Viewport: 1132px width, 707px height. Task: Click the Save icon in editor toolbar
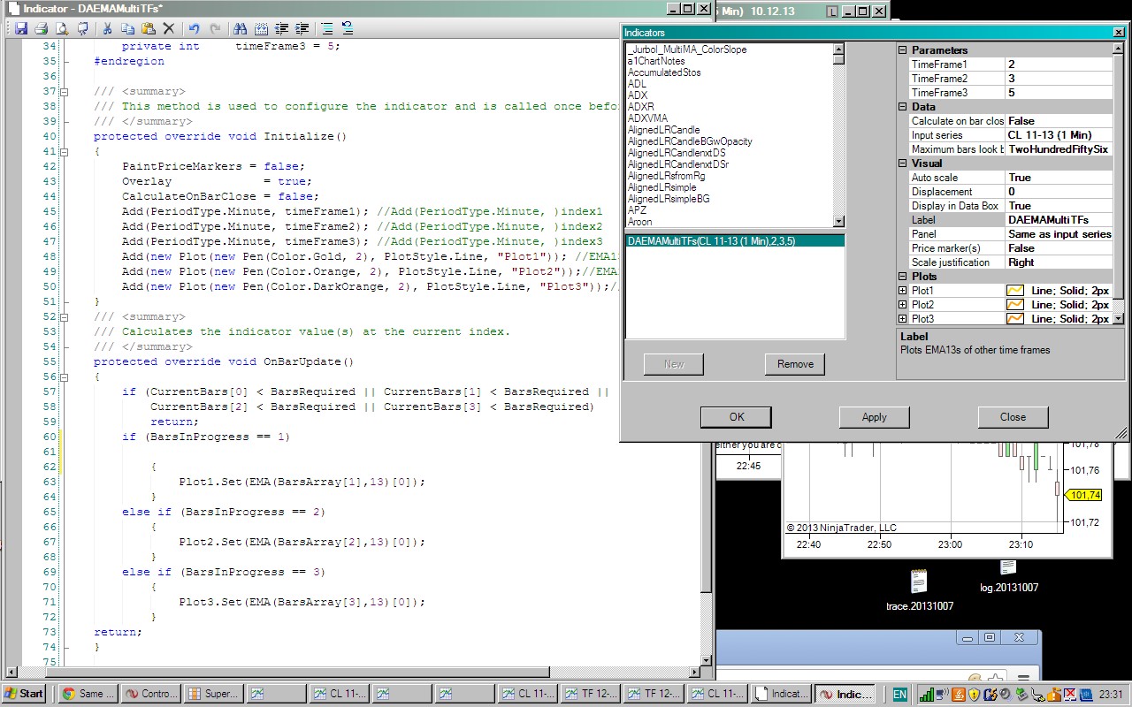(20, 28)
